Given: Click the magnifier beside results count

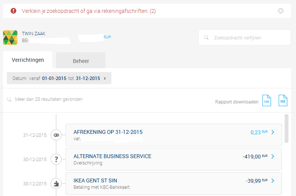Looking at the screenshot, I should pos(9,99).
